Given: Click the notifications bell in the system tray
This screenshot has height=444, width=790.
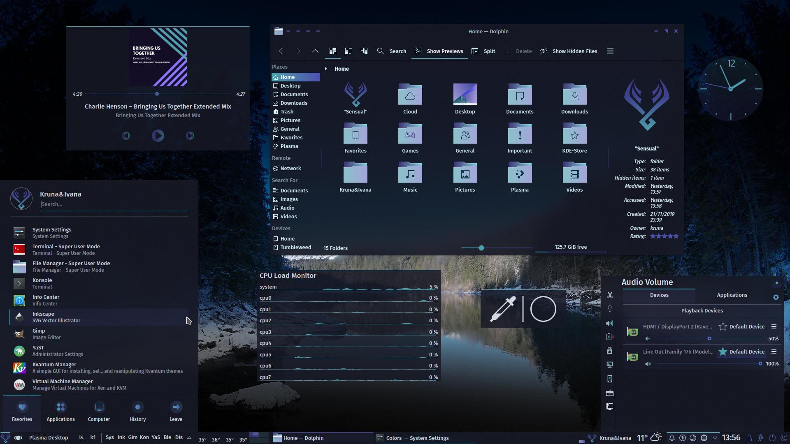Looking at the screenshot, I should click(x=671, y=438).
